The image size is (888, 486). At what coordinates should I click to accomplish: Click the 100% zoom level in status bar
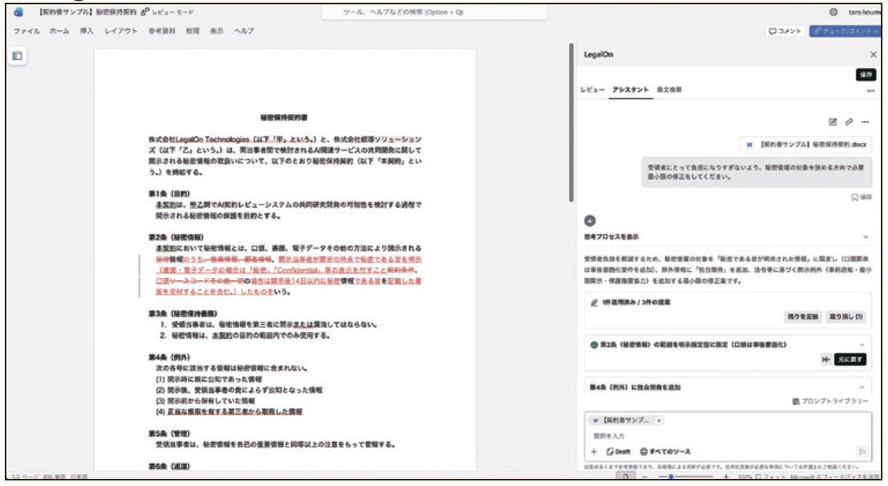[746, 477]
